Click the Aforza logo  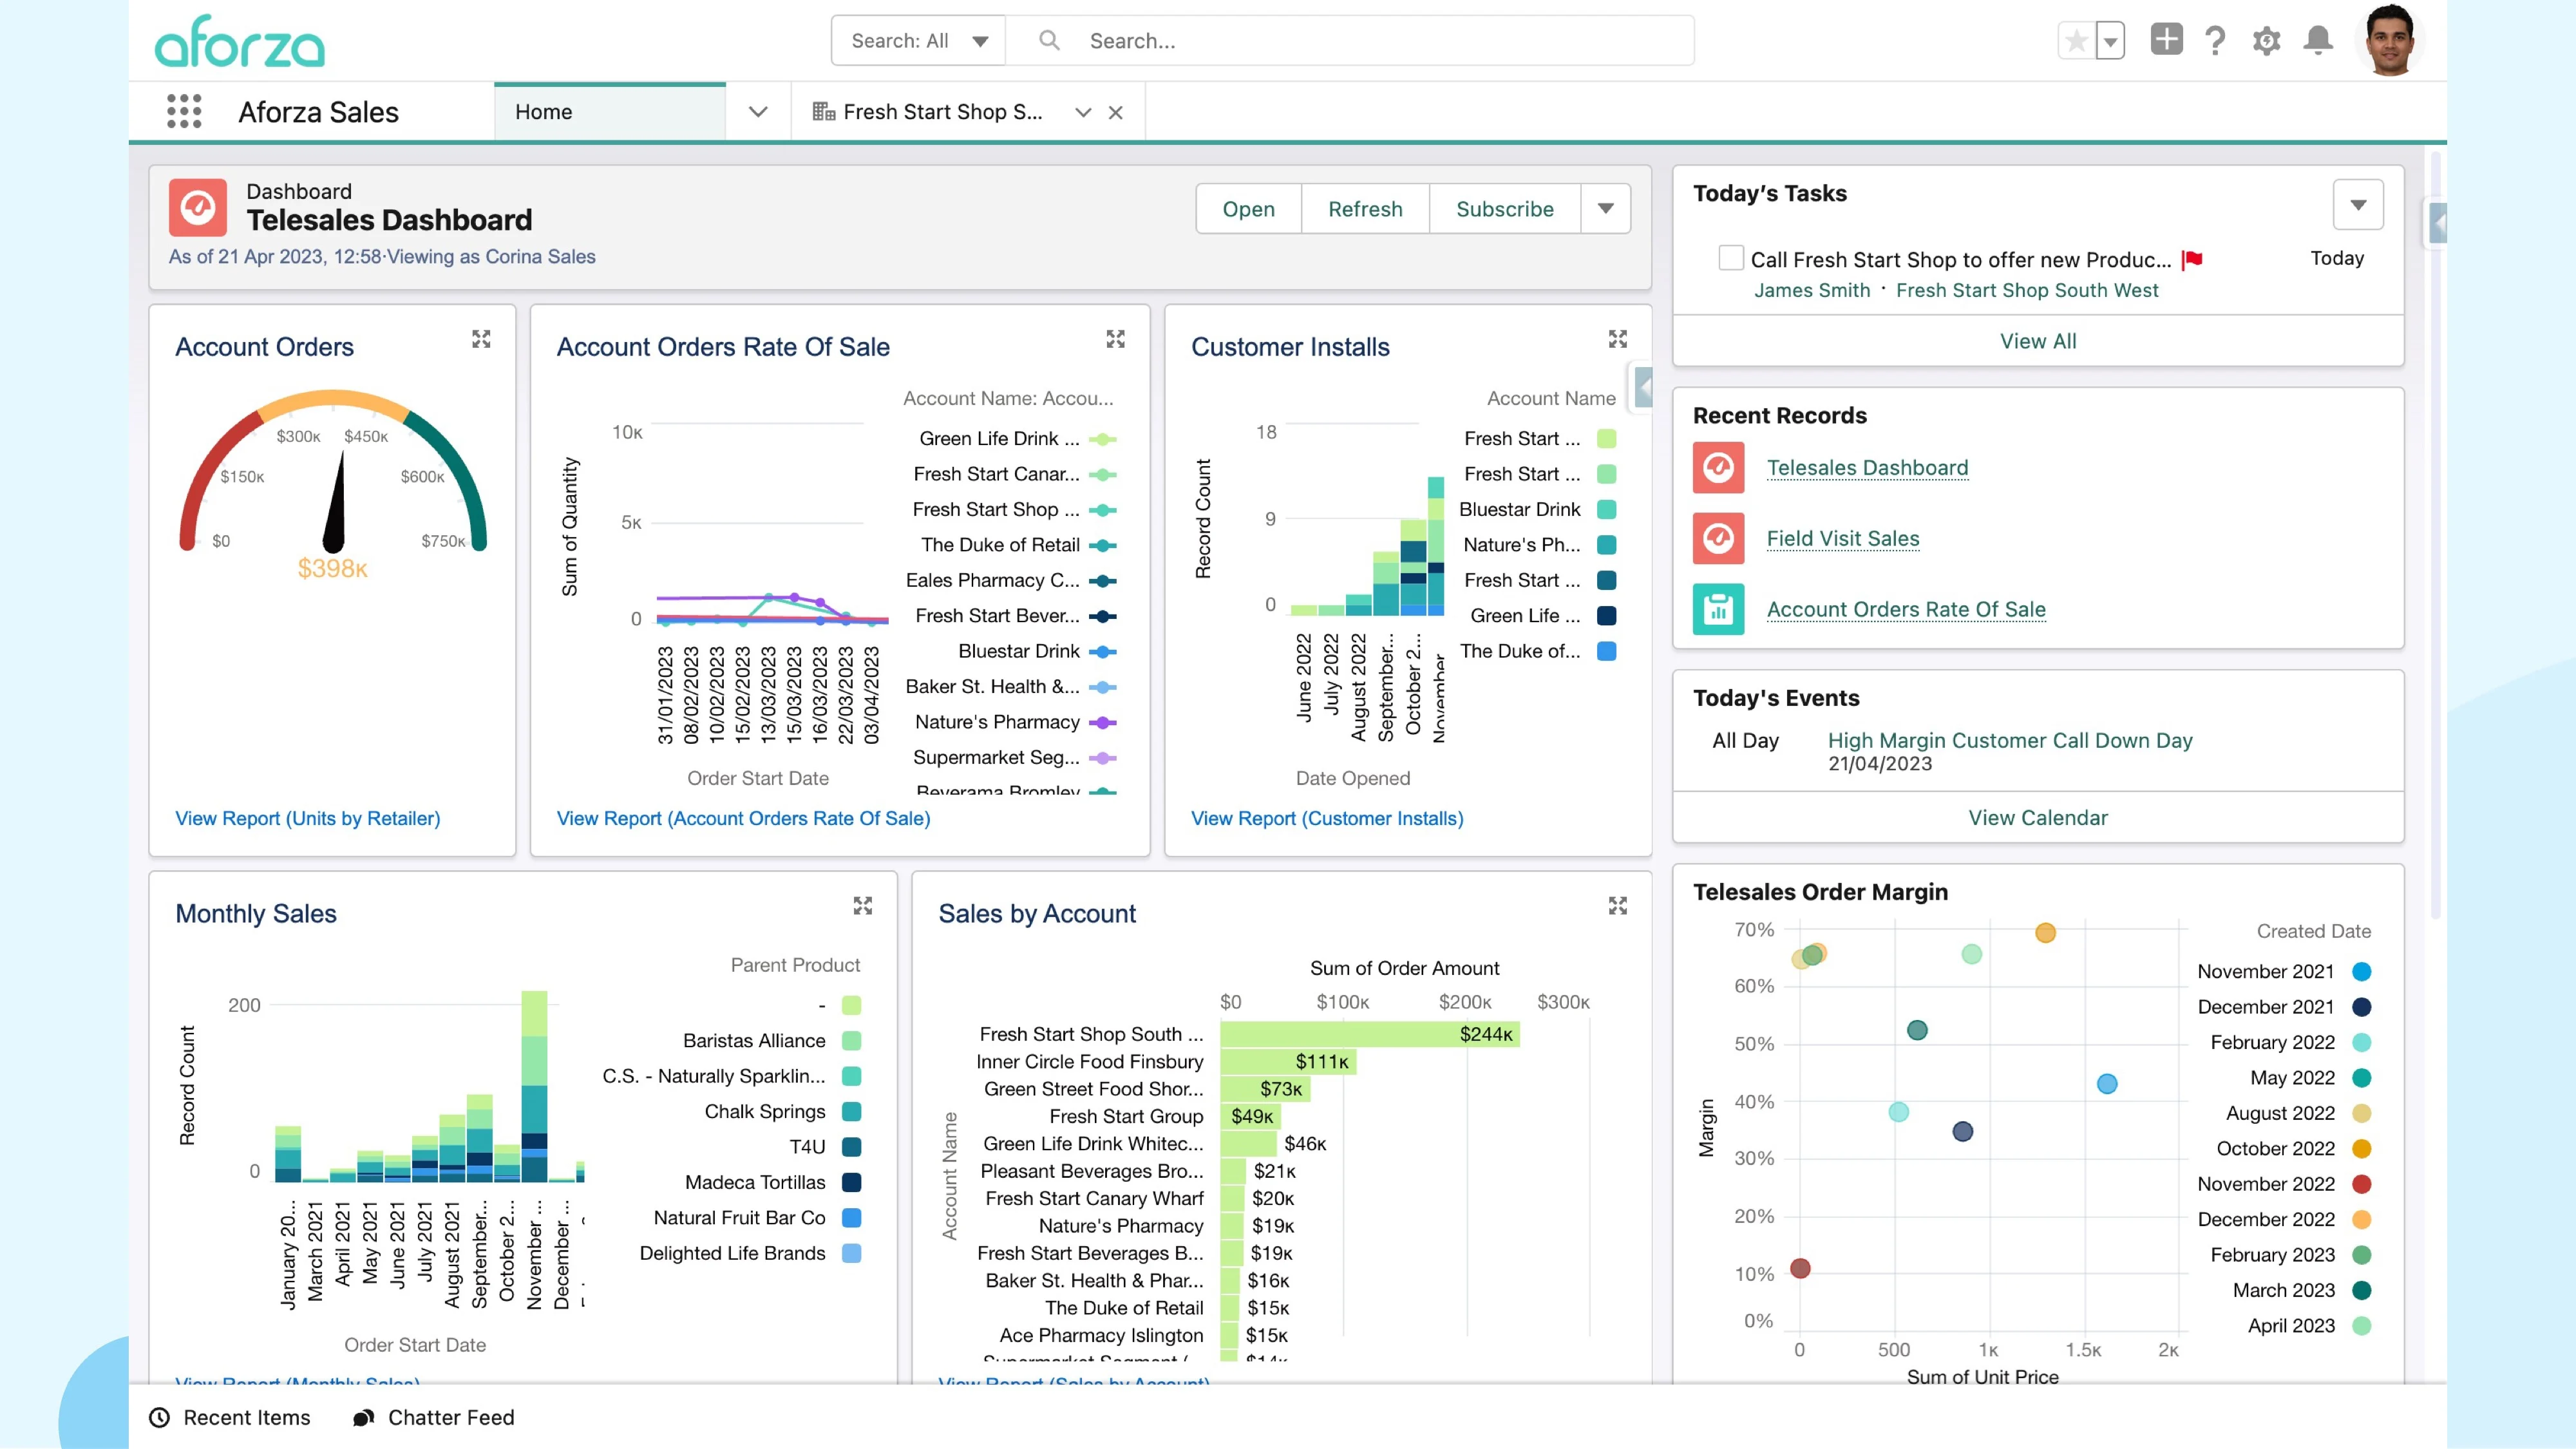tap(240, 41)
